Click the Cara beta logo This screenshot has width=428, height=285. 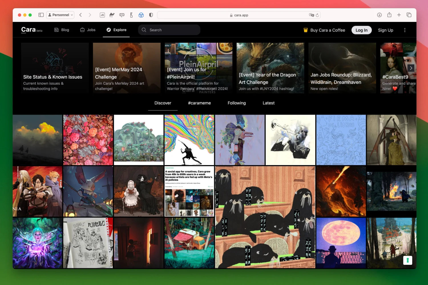32,30
